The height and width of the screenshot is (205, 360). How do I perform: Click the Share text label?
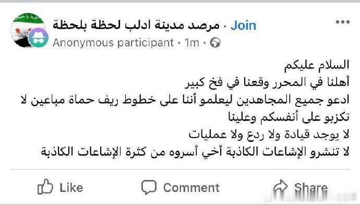[311, 188]
